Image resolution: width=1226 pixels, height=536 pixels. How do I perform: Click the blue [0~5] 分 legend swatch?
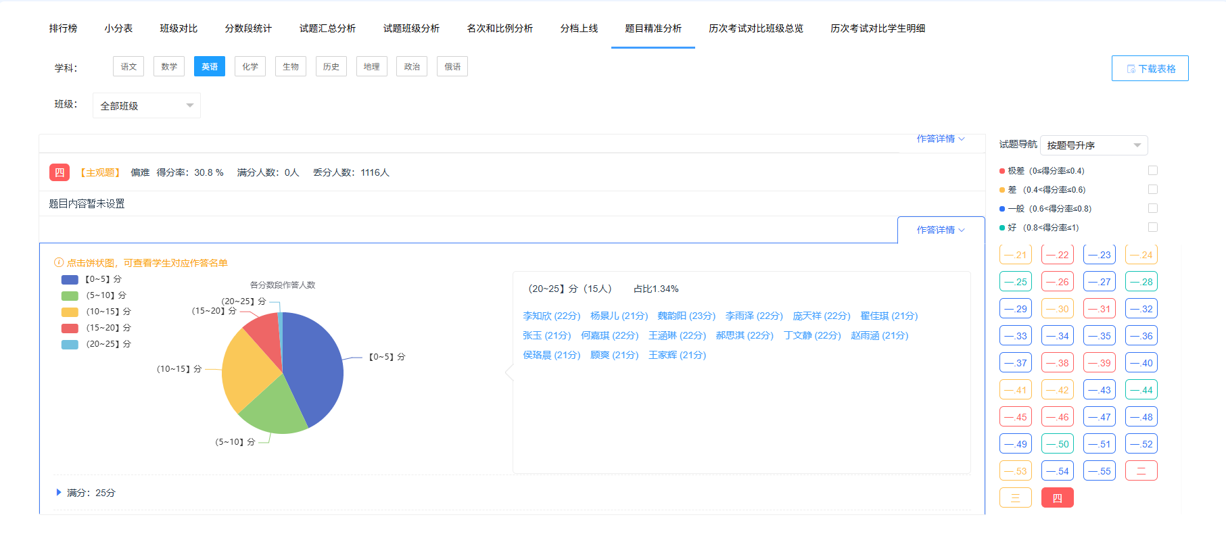point(70,279)
